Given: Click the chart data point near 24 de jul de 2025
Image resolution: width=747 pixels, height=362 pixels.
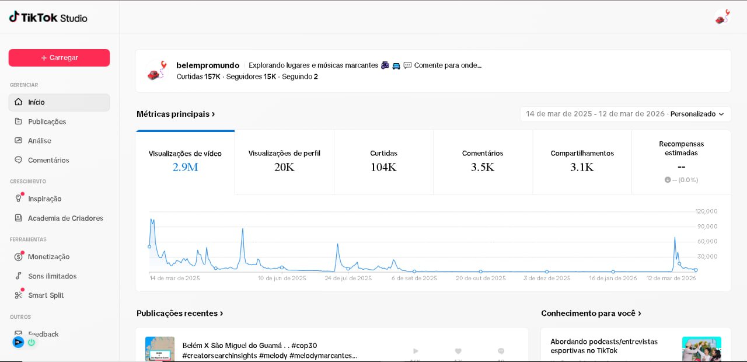Looking at the screenshot, I should 348,269.
